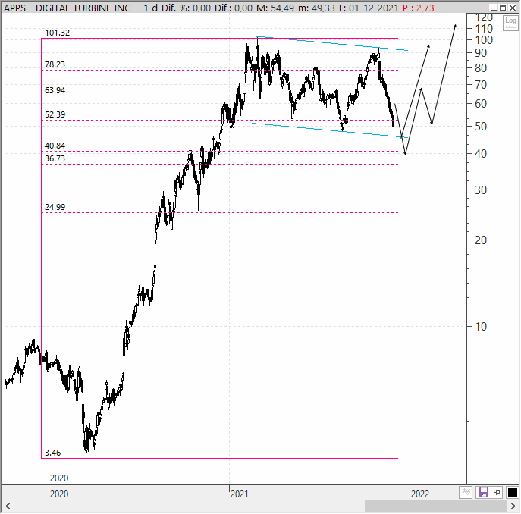Click the 2022 label on the time axis
The height and width of the screenshot is (514, 521).
point(420,494)
